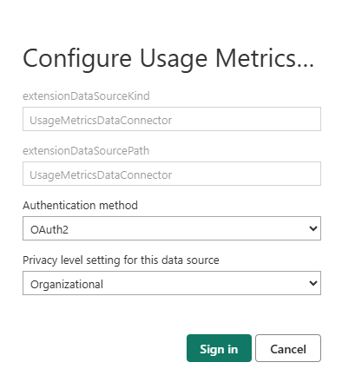Click the 'Privacy level setting for this data source' label
Viewport: 342px width, 382px height.
pyautogui.click(x=121, y=260)
